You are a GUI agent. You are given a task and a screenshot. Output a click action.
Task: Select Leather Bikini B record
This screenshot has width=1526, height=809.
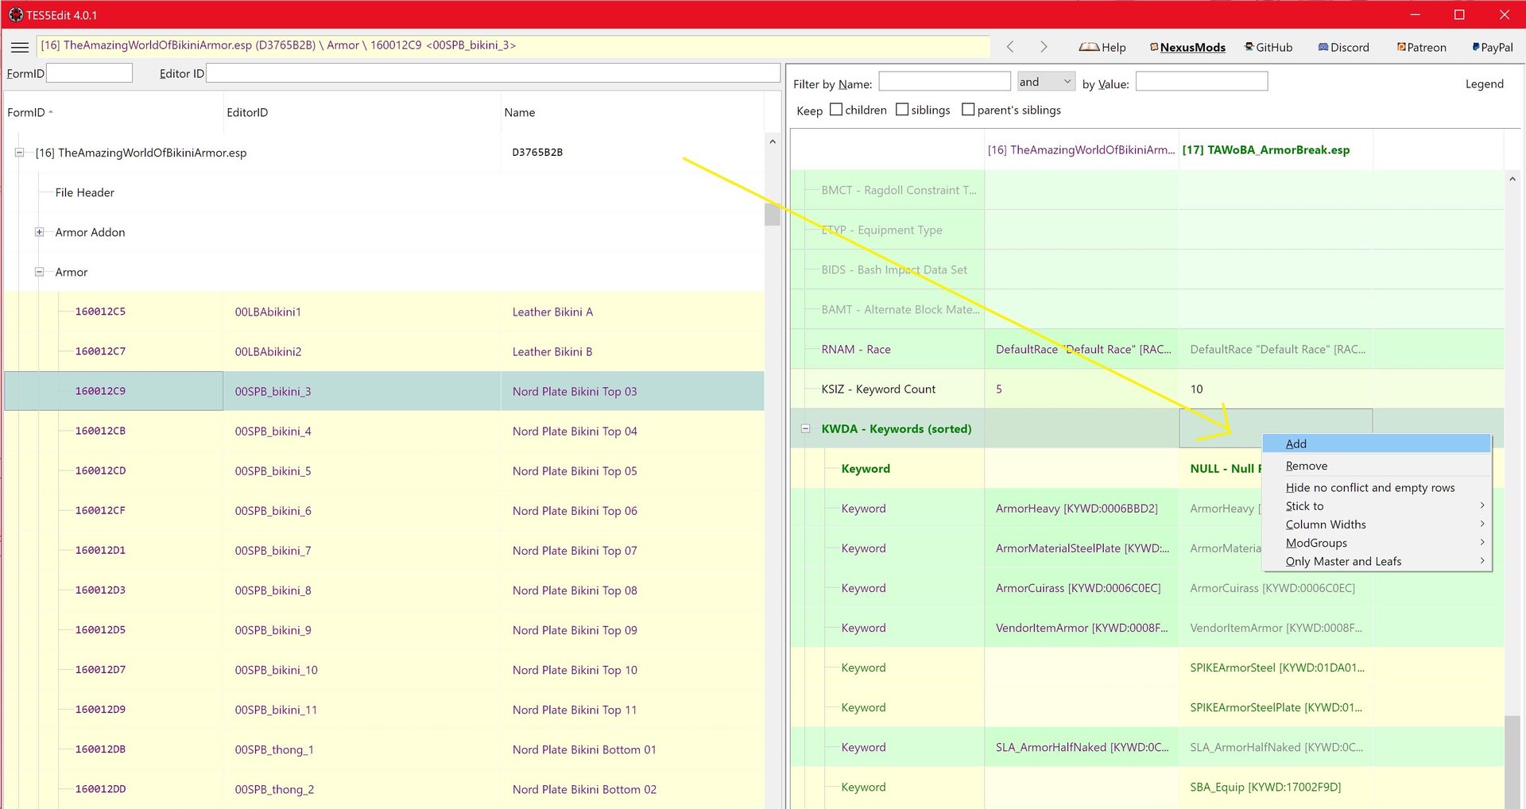(x=552, y=351)
